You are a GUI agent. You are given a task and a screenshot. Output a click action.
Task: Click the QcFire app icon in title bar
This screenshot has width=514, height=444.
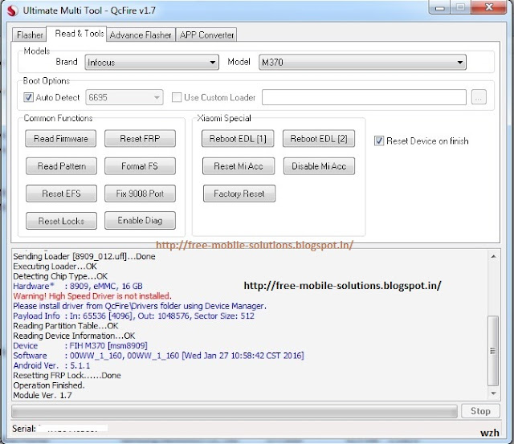[13, 10]
